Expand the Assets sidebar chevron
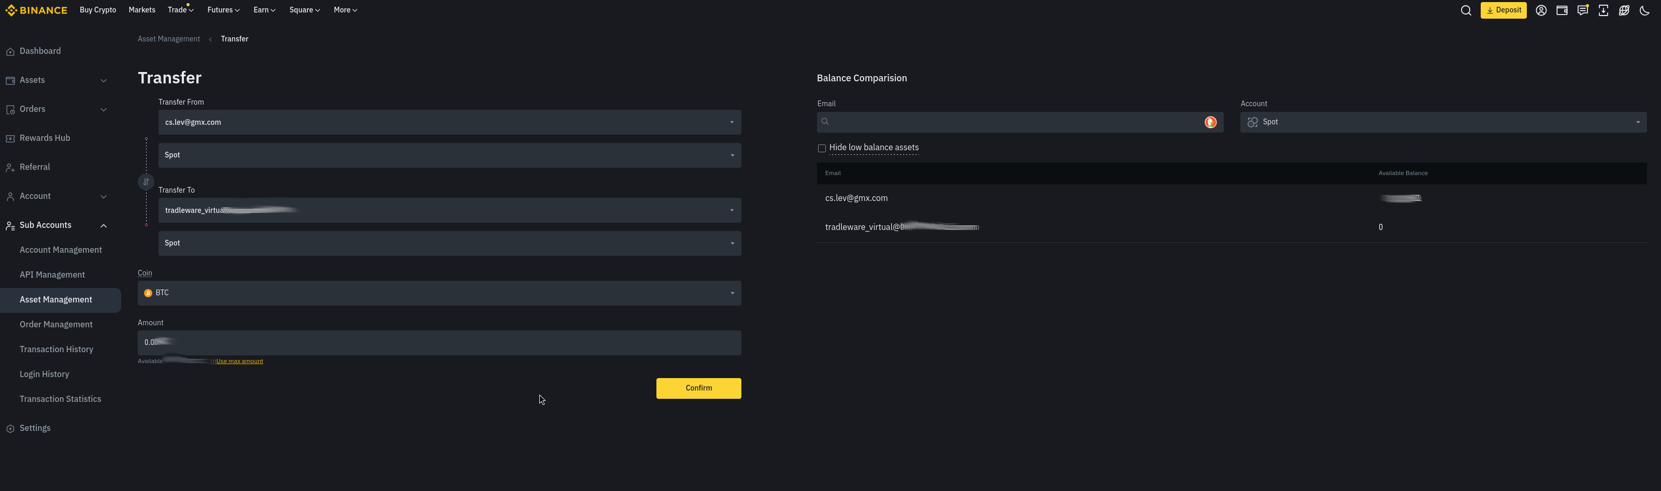Viewport: 1661px width, 491px height. tap(104, 81)
